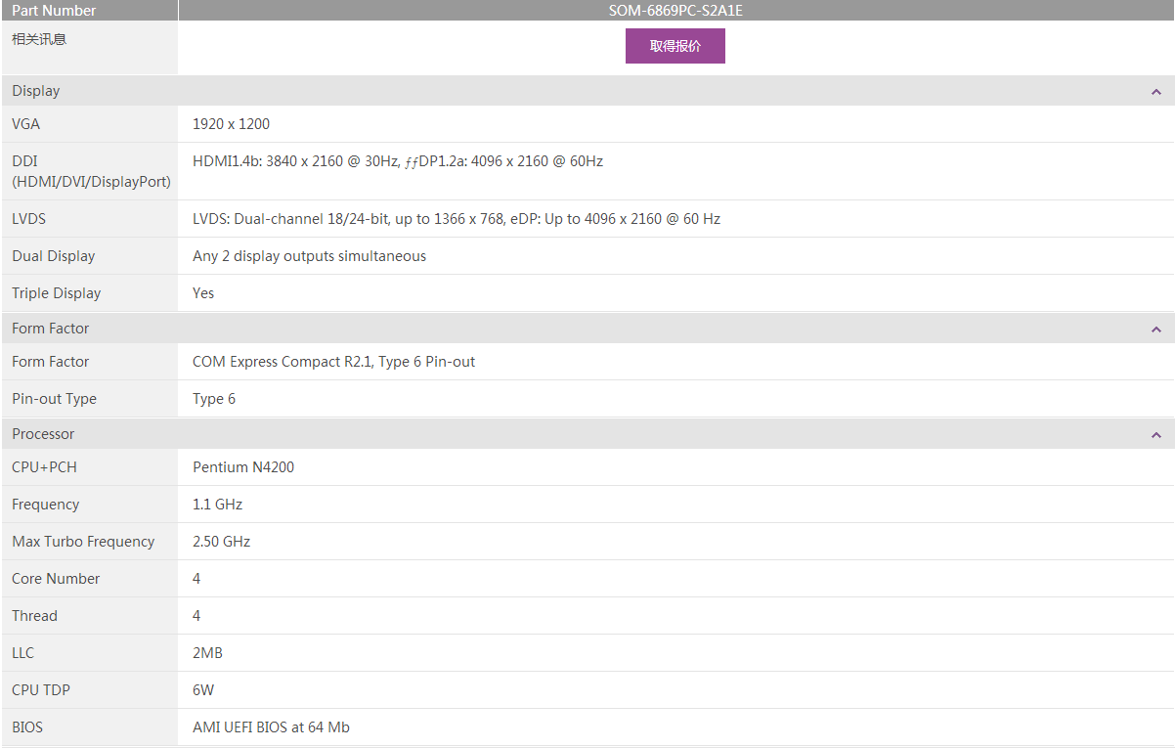Select the LLC value 2MB
Viewport: 1175px width, 748px height.
207,653
